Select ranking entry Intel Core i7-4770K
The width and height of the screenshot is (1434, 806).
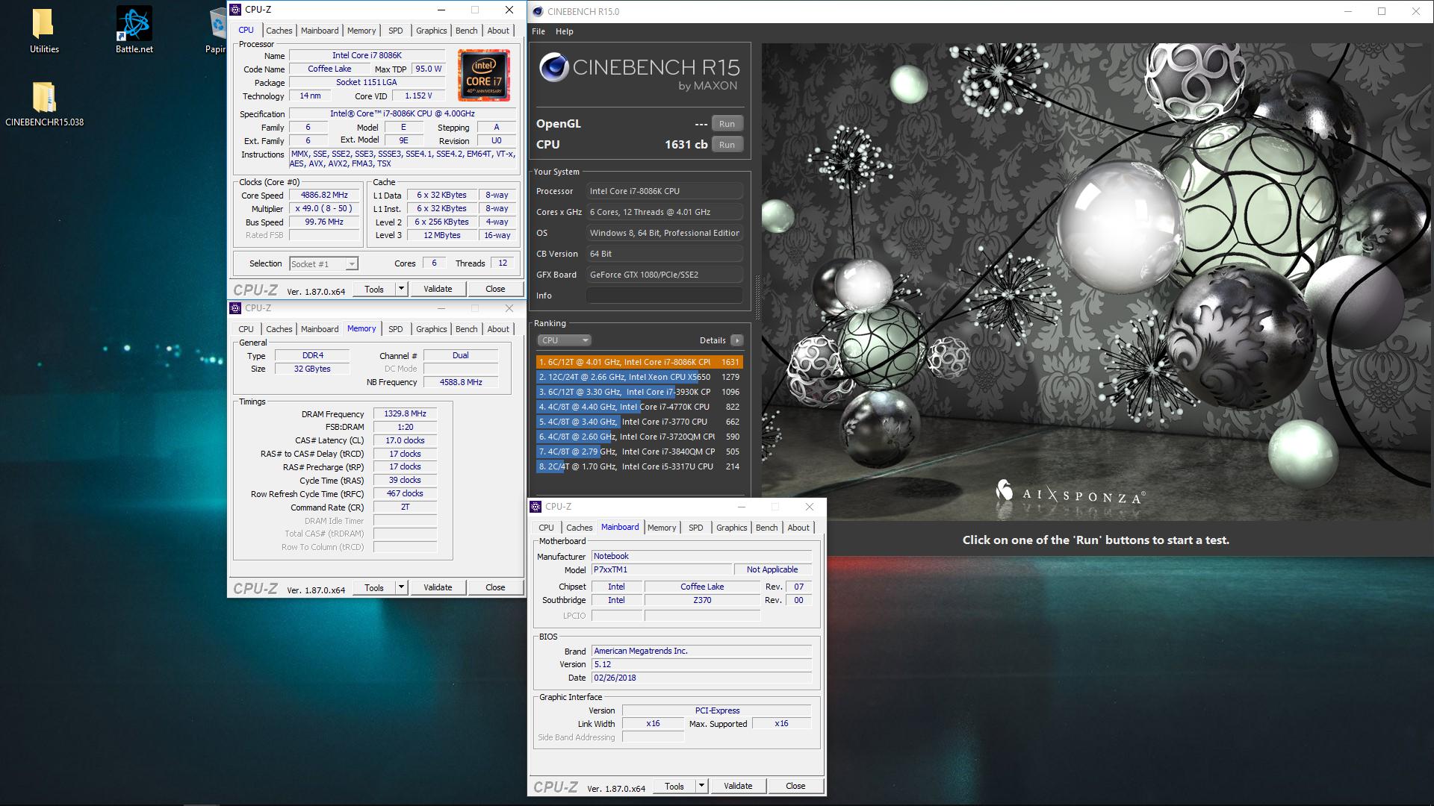coord(639,407)
